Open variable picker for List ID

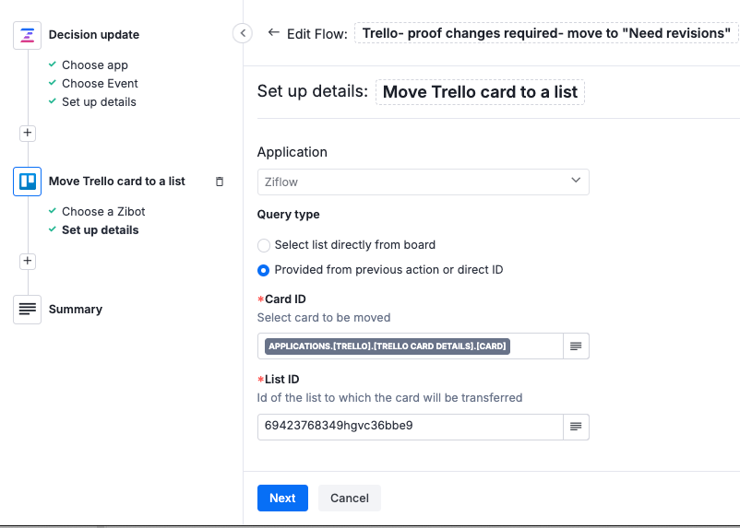576,428
